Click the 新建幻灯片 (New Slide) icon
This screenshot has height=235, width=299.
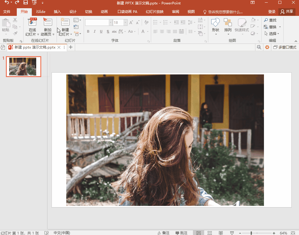65,22
